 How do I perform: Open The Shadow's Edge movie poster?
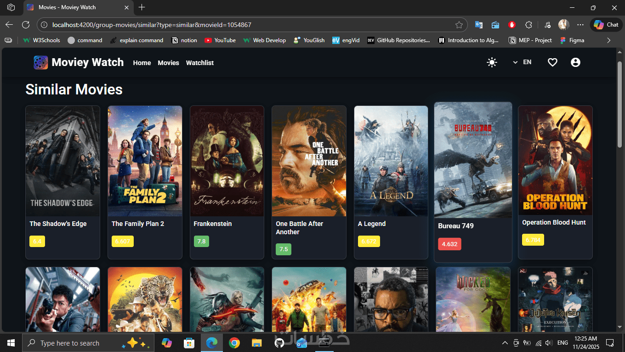[x=62, y=161]
